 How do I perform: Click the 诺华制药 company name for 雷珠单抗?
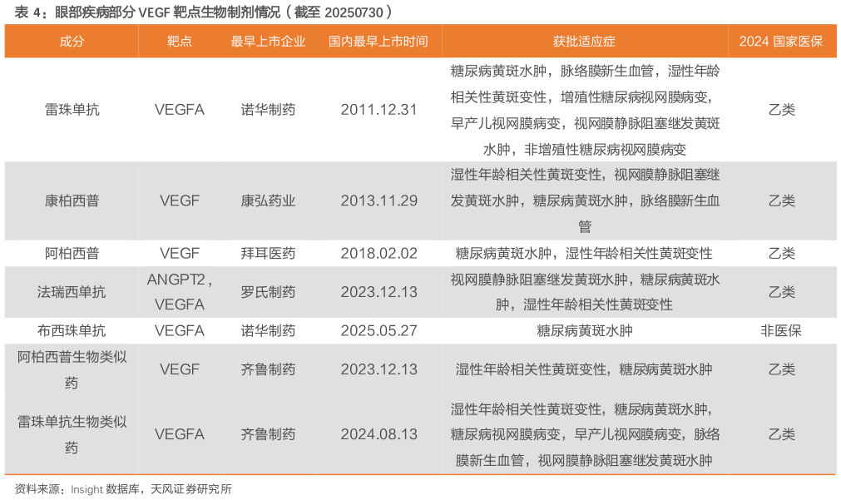[x=268, y=109]
